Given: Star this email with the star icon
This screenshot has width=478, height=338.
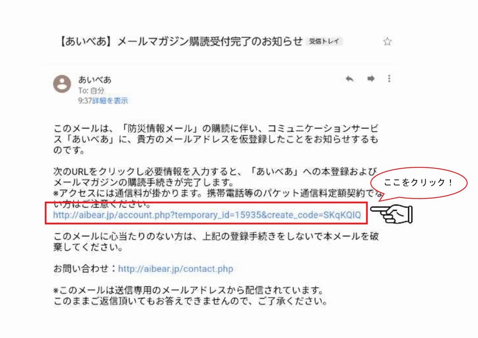Looking at the screenshot, I should 387,41.
